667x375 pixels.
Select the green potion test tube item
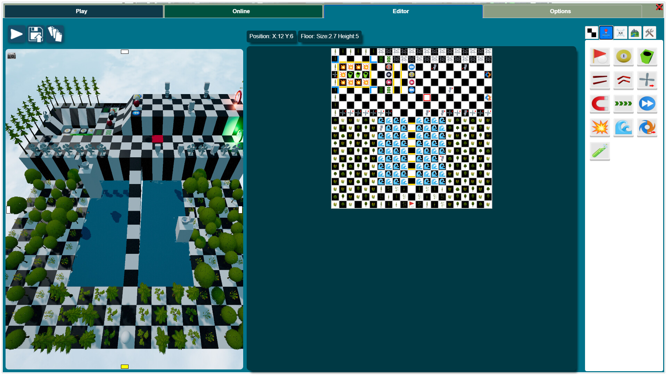[600, 151]
